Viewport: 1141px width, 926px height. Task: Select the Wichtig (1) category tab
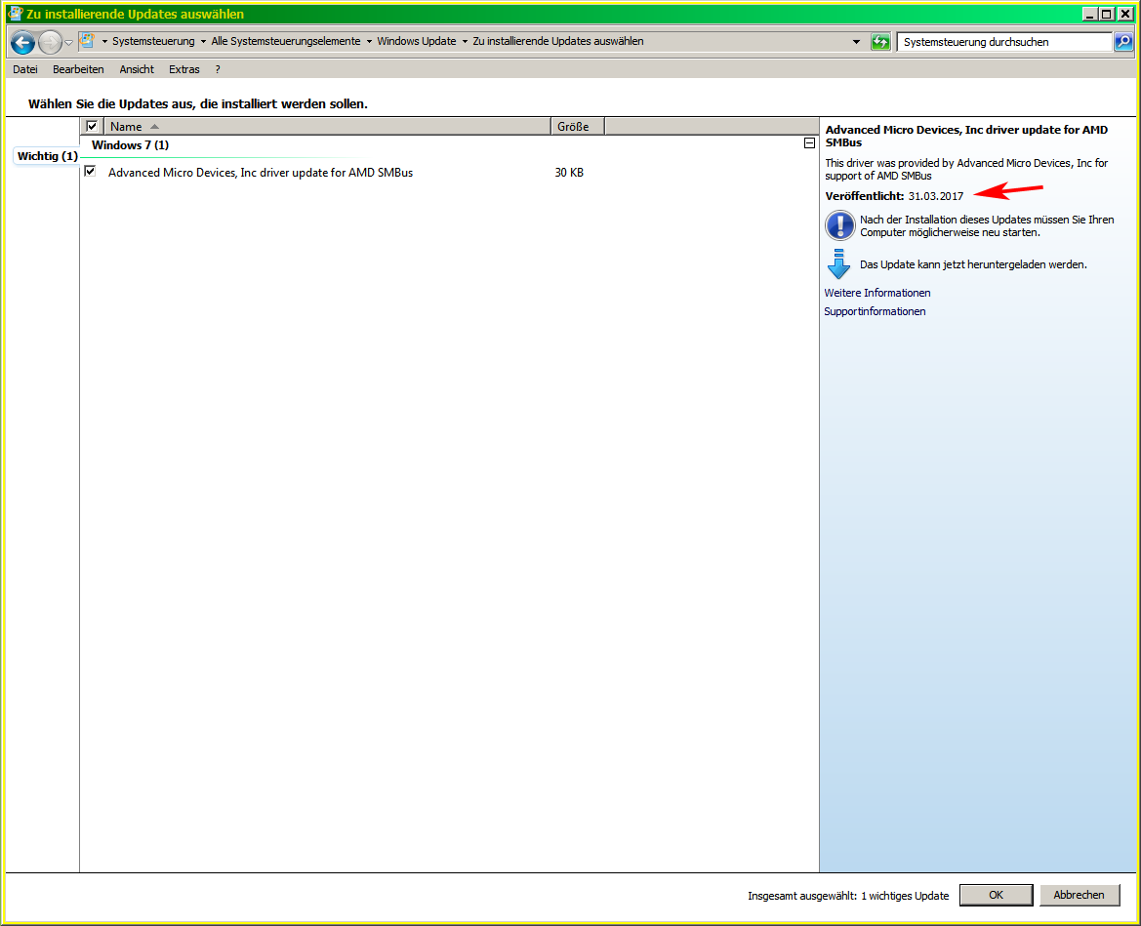click(x=47, y=156)
